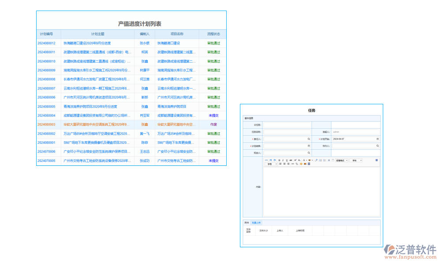Expand the 字号 font size dropdown
This screenshot has height=264, width=441.
271,164
